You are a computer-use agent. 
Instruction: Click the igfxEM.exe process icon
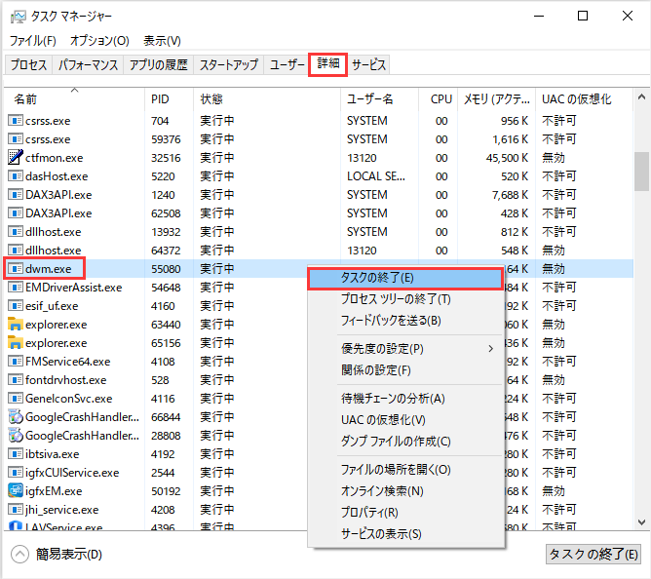(x=16, y=491)
